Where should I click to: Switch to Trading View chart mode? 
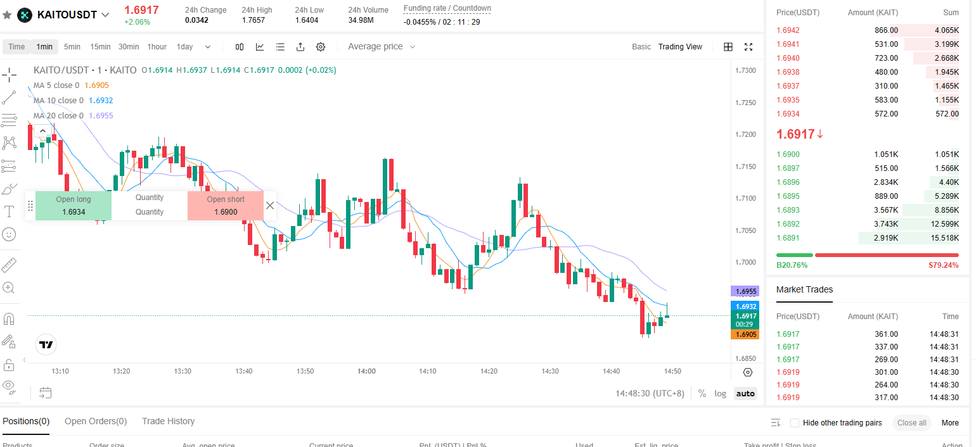click(x=680, y=47)
